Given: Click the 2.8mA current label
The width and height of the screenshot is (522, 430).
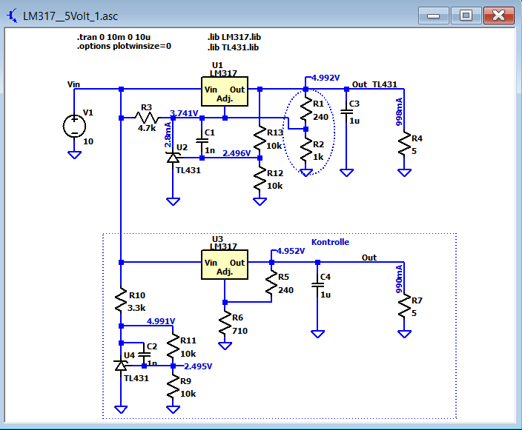Looking at the screenshot, I should point(168,135).
